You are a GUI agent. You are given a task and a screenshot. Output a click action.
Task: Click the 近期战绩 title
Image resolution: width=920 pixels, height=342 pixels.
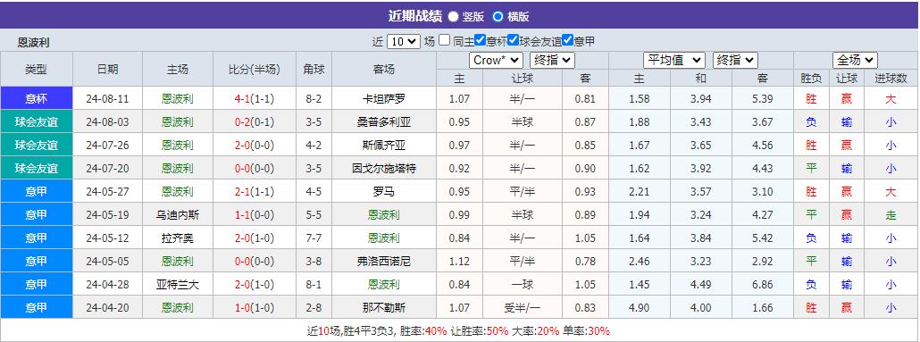(x=414, y=16)
